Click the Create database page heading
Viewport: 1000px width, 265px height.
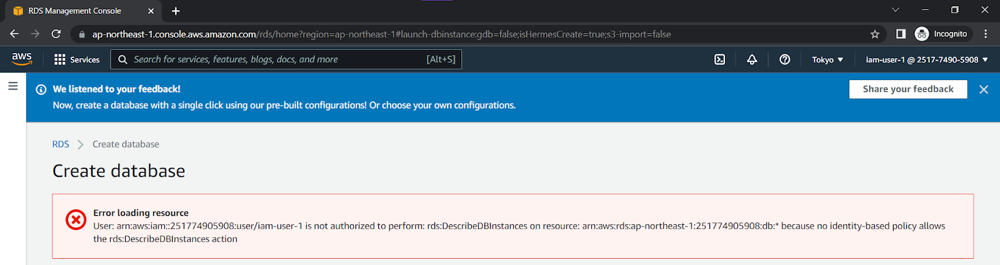point(119,171)
